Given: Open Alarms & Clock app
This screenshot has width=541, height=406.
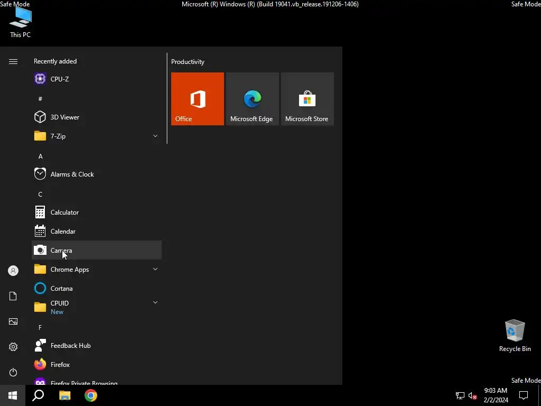Looking at the screenshot, I should pyautogui.click(x=97, y=174).
